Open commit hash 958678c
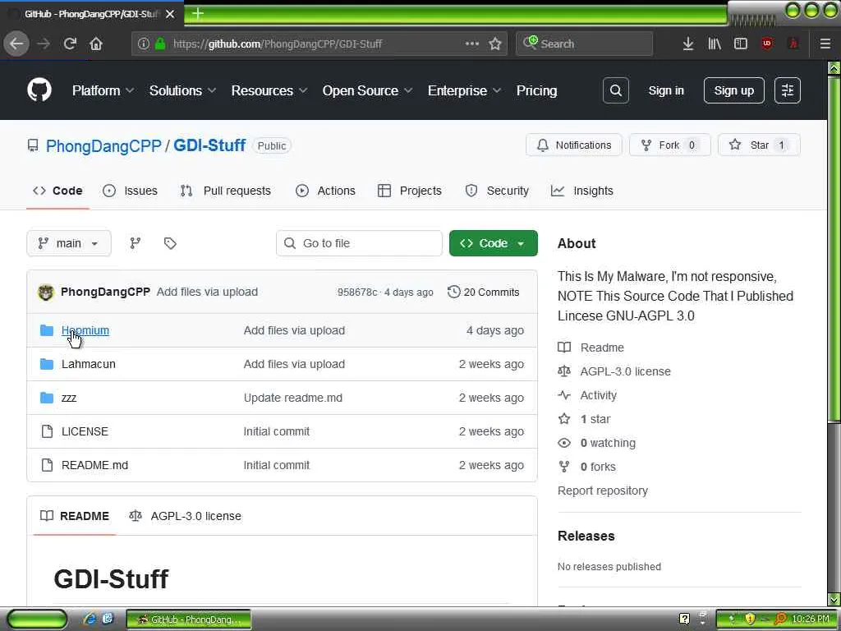841x631 pixels. (x=356, y=292)
